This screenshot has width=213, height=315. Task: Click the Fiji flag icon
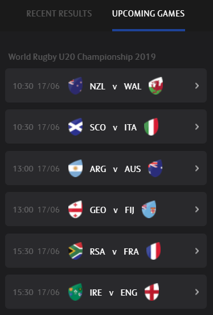[149, 209]
